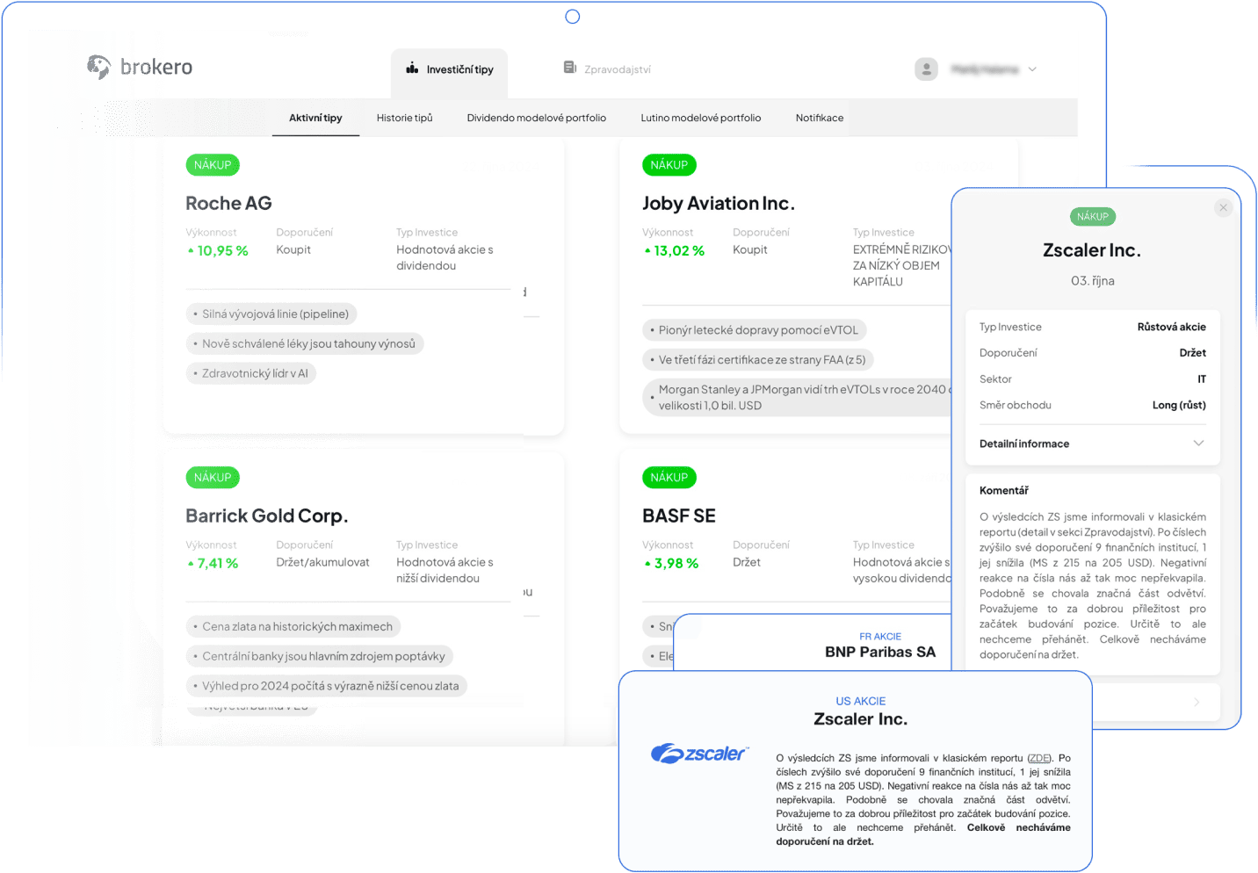The width and height of the screenshot is (1258, 873).
Task: Select the Lutino modelové portfolio tab
Action: [700, 118]
